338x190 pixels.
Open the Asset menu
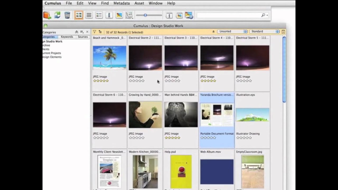tap(139, 3)
